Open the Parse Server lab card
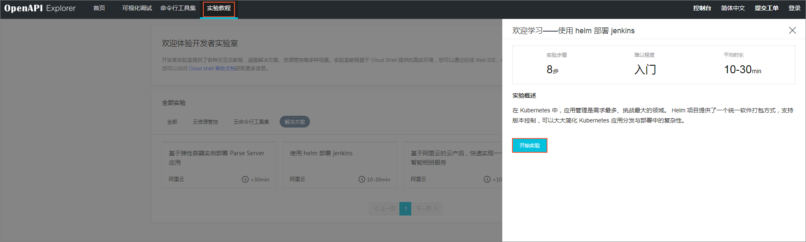The image size is (806, 242). click(219, 165)
